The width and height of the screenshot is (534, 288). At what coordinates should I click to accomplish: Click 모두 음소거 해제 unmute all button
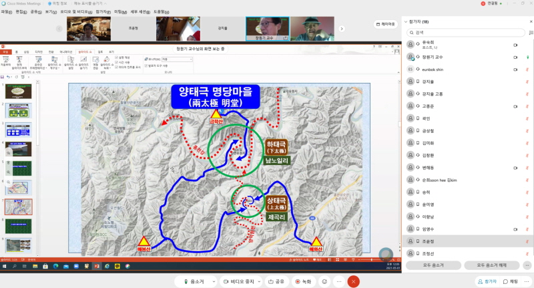coord(491,265)
